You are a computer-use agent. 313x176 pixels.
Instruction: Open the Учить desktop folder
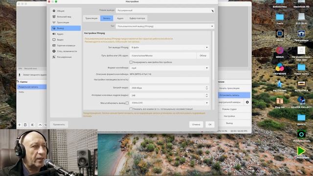[x=280, y=17]
